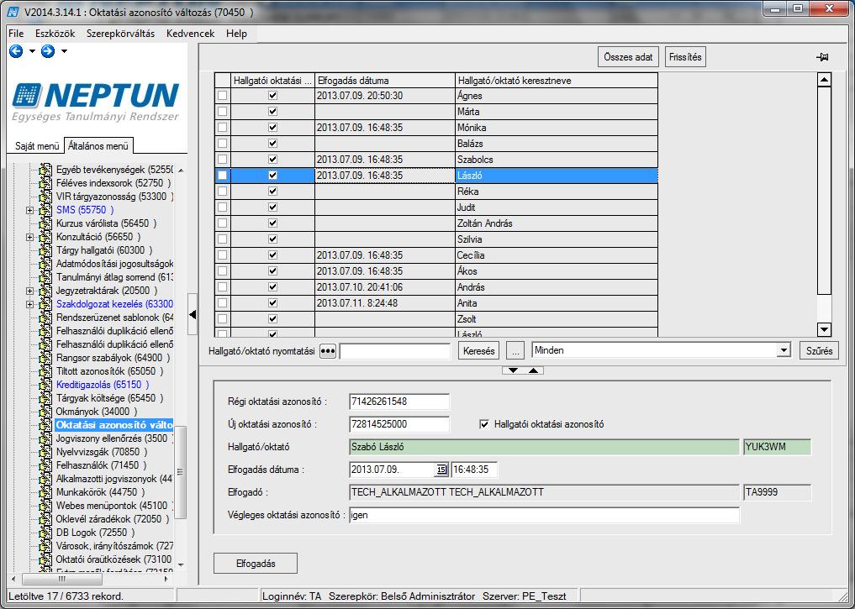The width and height of the screenshot is (855, 609).
Task: Go back with the blue left arrow
Action: (x=16, y=51)
